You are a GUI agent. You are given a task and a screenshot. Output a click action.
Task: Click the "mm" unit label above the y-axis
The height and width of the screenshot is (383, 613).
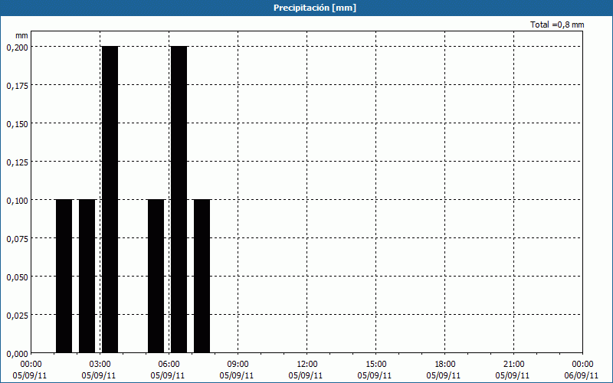coord(21,35)
